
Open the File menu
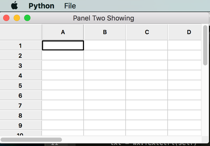70,6
